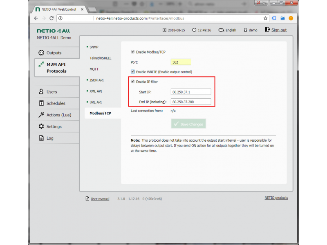Open the Schedules section
Image resolution: width=327 pixels, height=245 pixels.
(x=57, y=103)
